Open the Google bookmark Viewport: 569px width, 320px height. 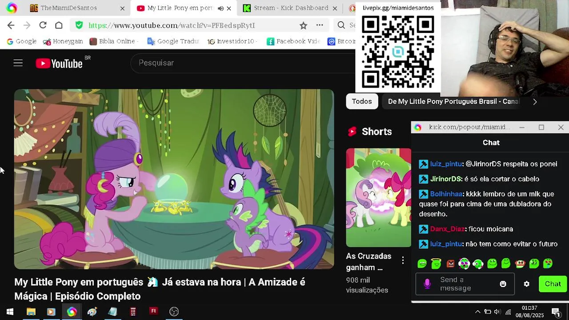(21, 41)
